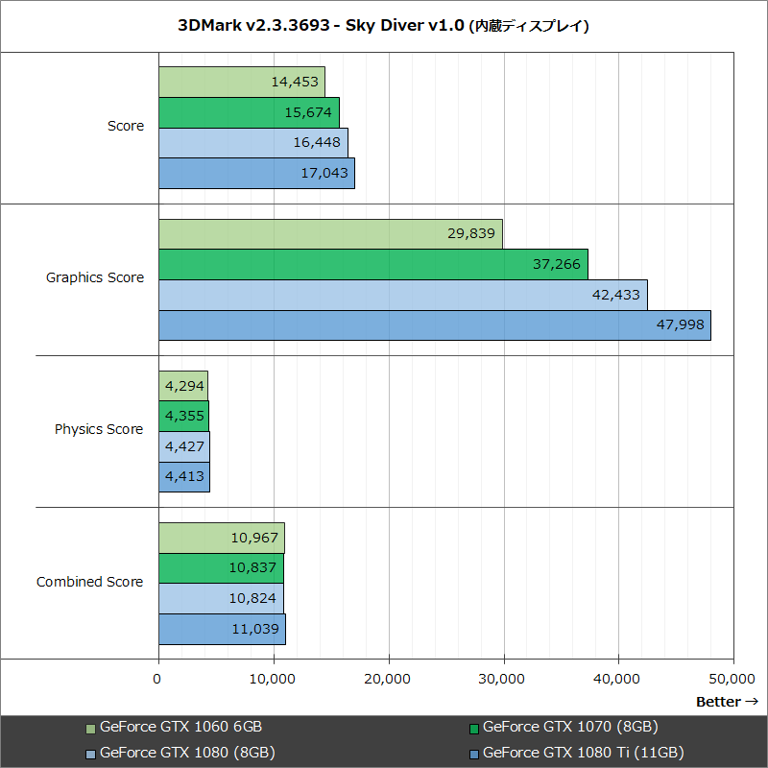Click the 'Physics Score' category label
768x768 pixels.
click(x=99, y=429)
